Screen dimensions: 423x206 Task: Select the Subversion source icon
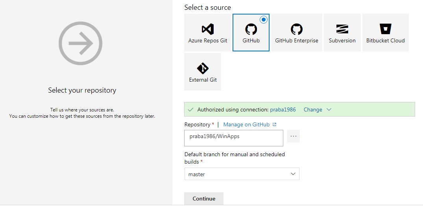click(342, 29)
